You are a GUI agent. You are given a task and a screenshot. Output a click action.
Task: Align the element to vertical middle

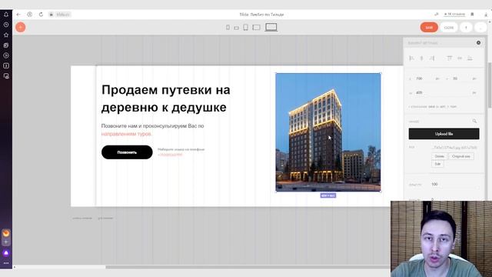[x=460, y=58]
